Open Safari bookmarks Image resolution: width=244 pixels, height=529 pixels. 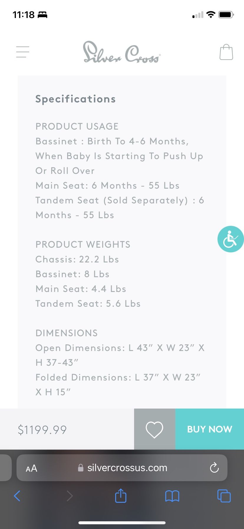tap(172, 496)
